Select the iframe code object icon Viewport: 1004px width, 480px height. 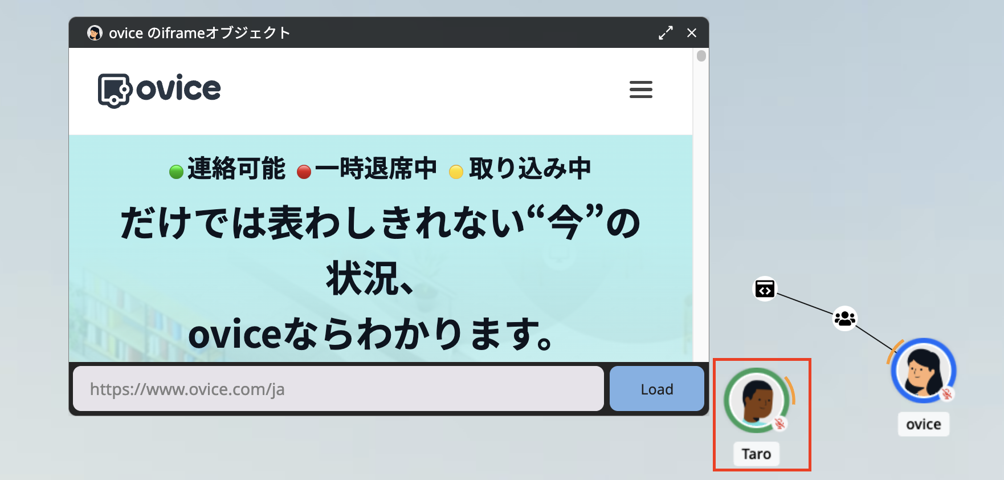pos(765,289)
